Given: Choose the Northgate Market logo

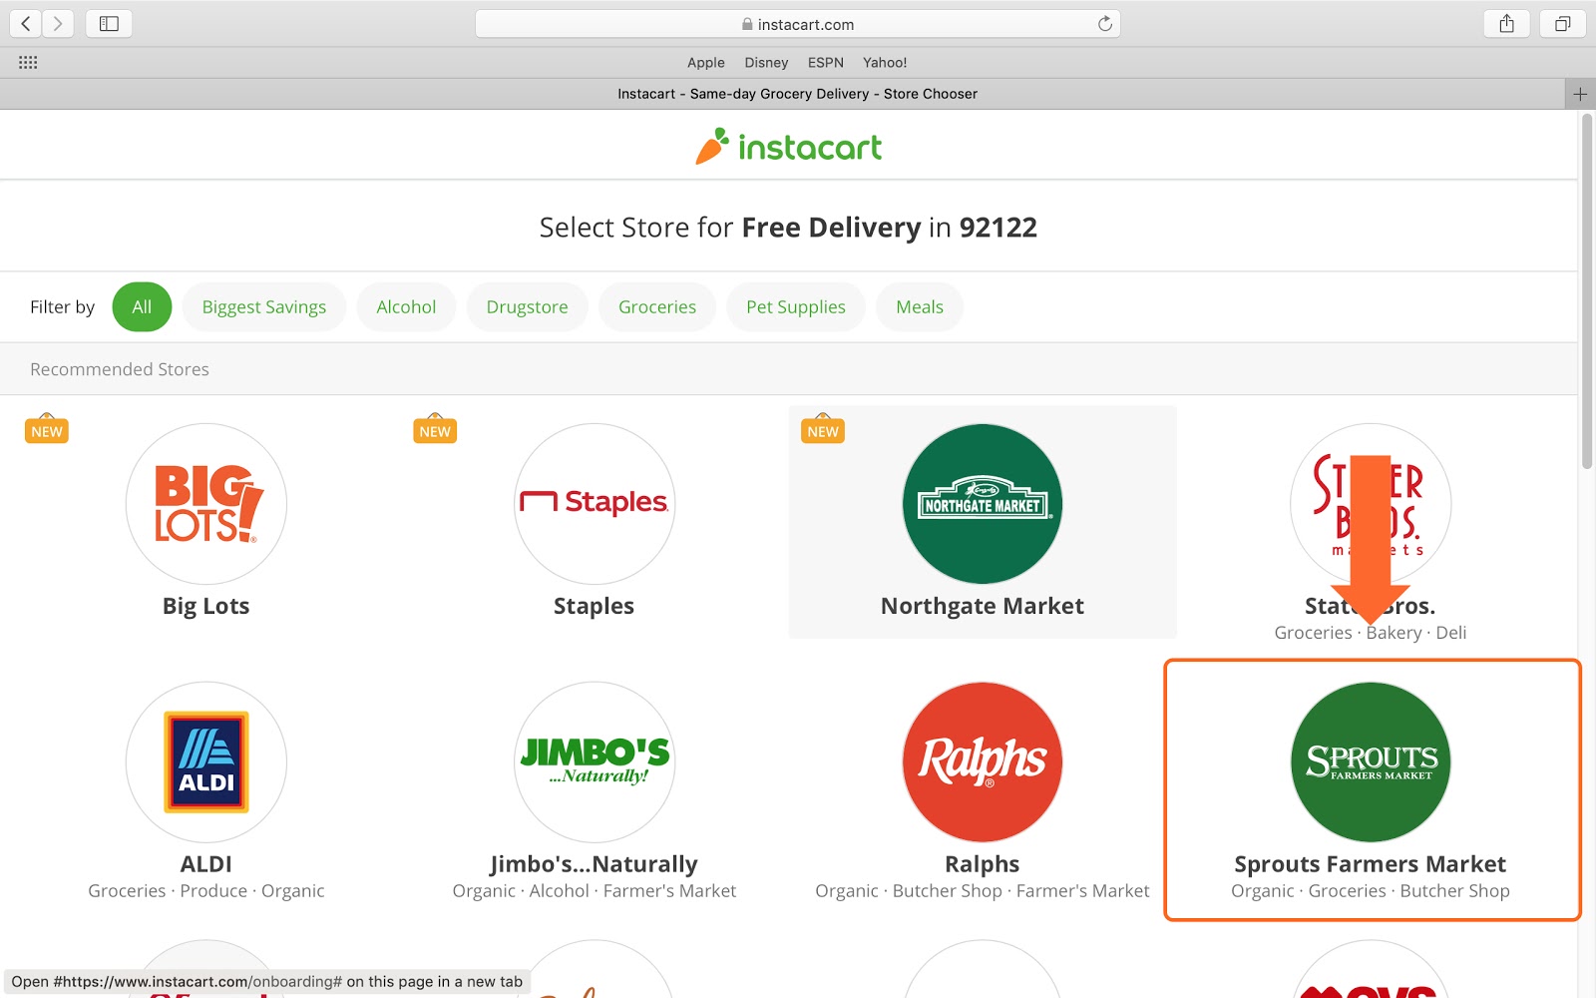Looking at the screenshot, I should tap(983, 504).
